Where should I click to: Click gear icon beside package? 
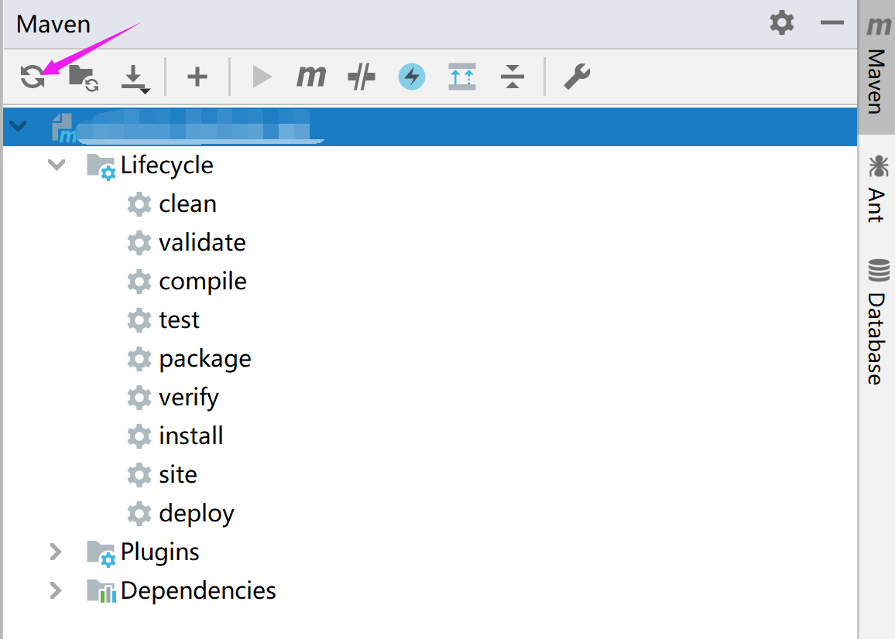(x=139, y=359)
